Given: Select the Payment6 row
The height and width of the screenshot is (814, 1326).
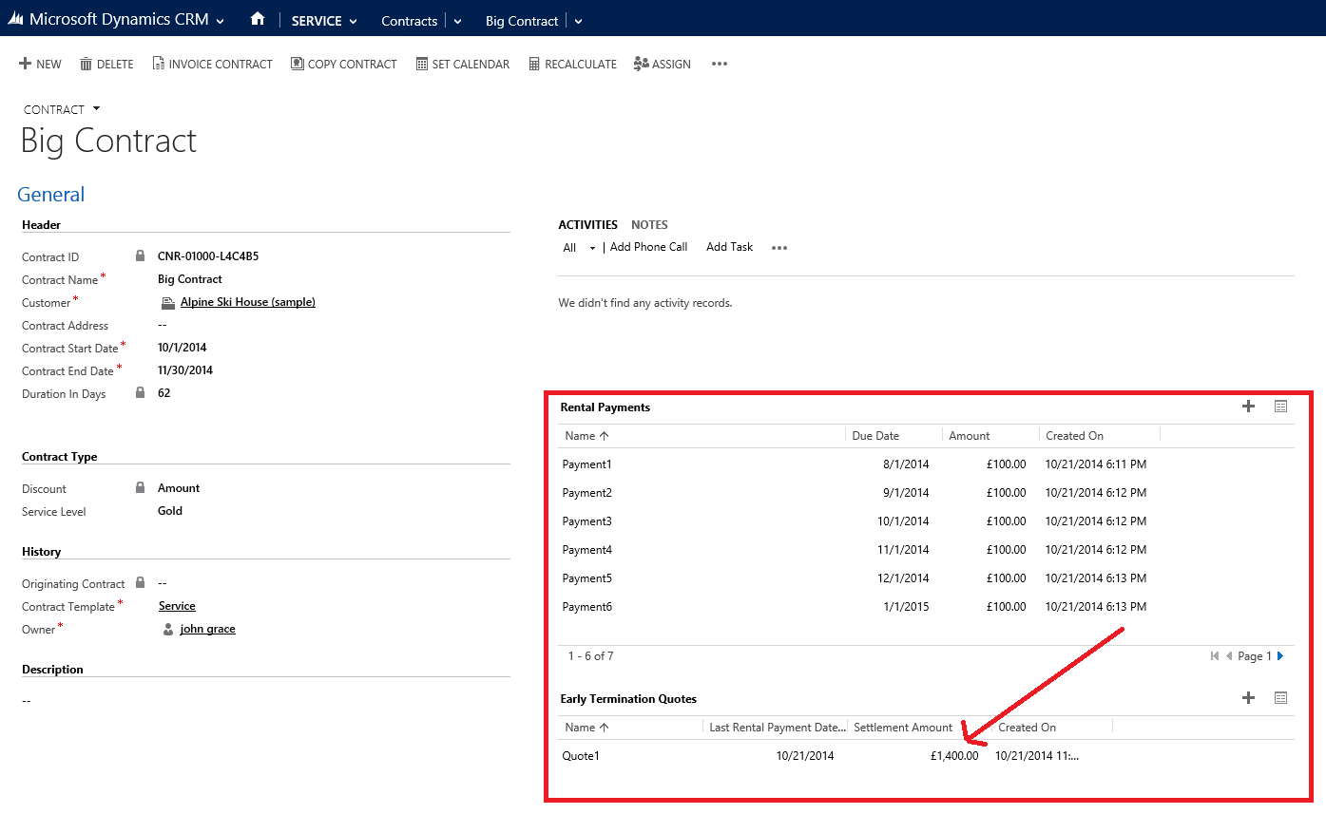Looking at the screenshot, I should [926, 607].
